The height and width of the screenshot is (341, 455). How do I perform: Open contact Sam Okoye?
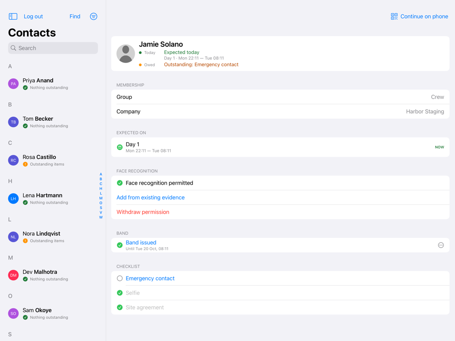53,314
